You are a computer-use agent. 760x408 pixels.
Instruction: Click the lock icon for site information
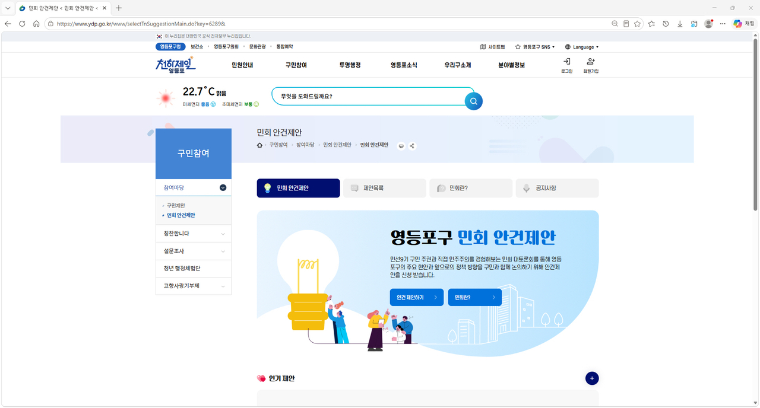click(51, 24)
